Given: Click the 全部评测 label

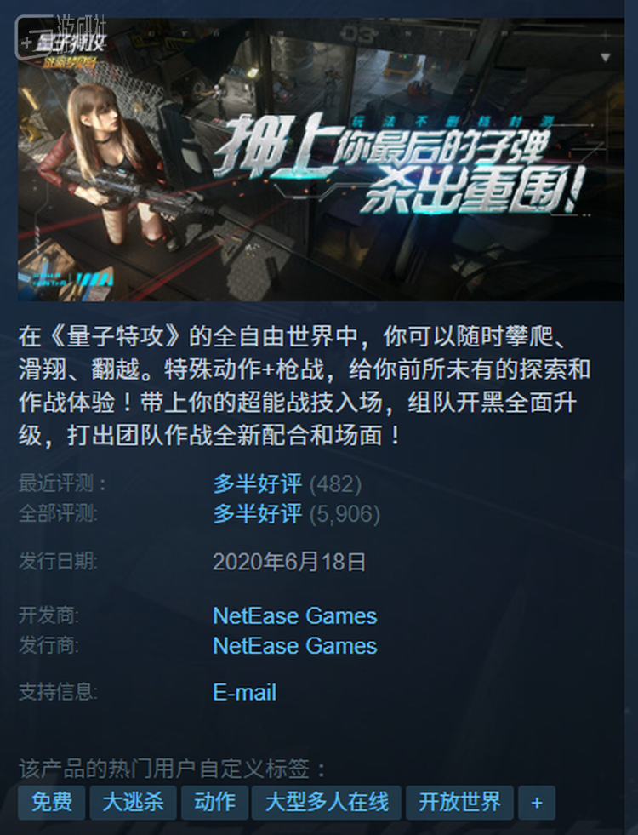Looking at the screenshot, I should click(58, 513).
